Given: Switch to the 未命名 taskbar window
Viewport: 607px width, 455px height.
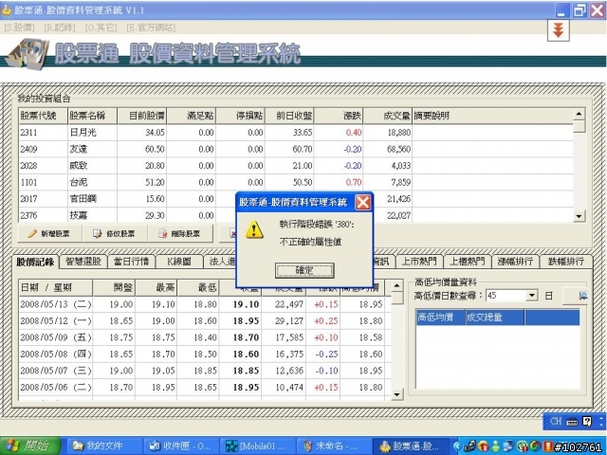Looking at the screenshot, I should coord(333,446).
